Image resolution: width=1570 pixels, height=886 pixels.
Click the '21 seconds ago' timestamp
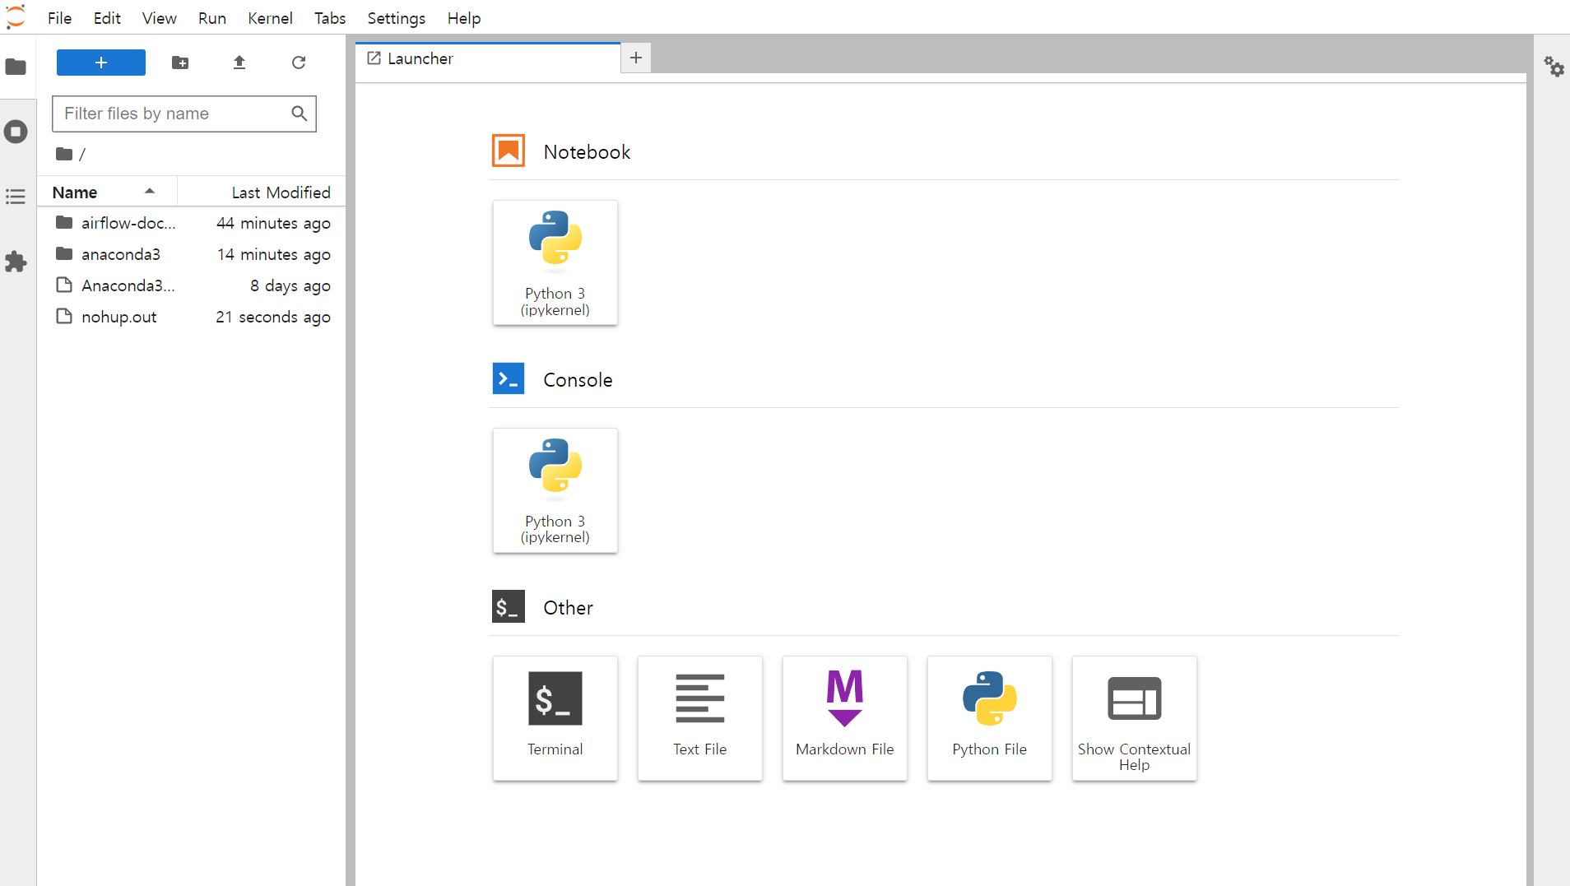coord(273,317)
